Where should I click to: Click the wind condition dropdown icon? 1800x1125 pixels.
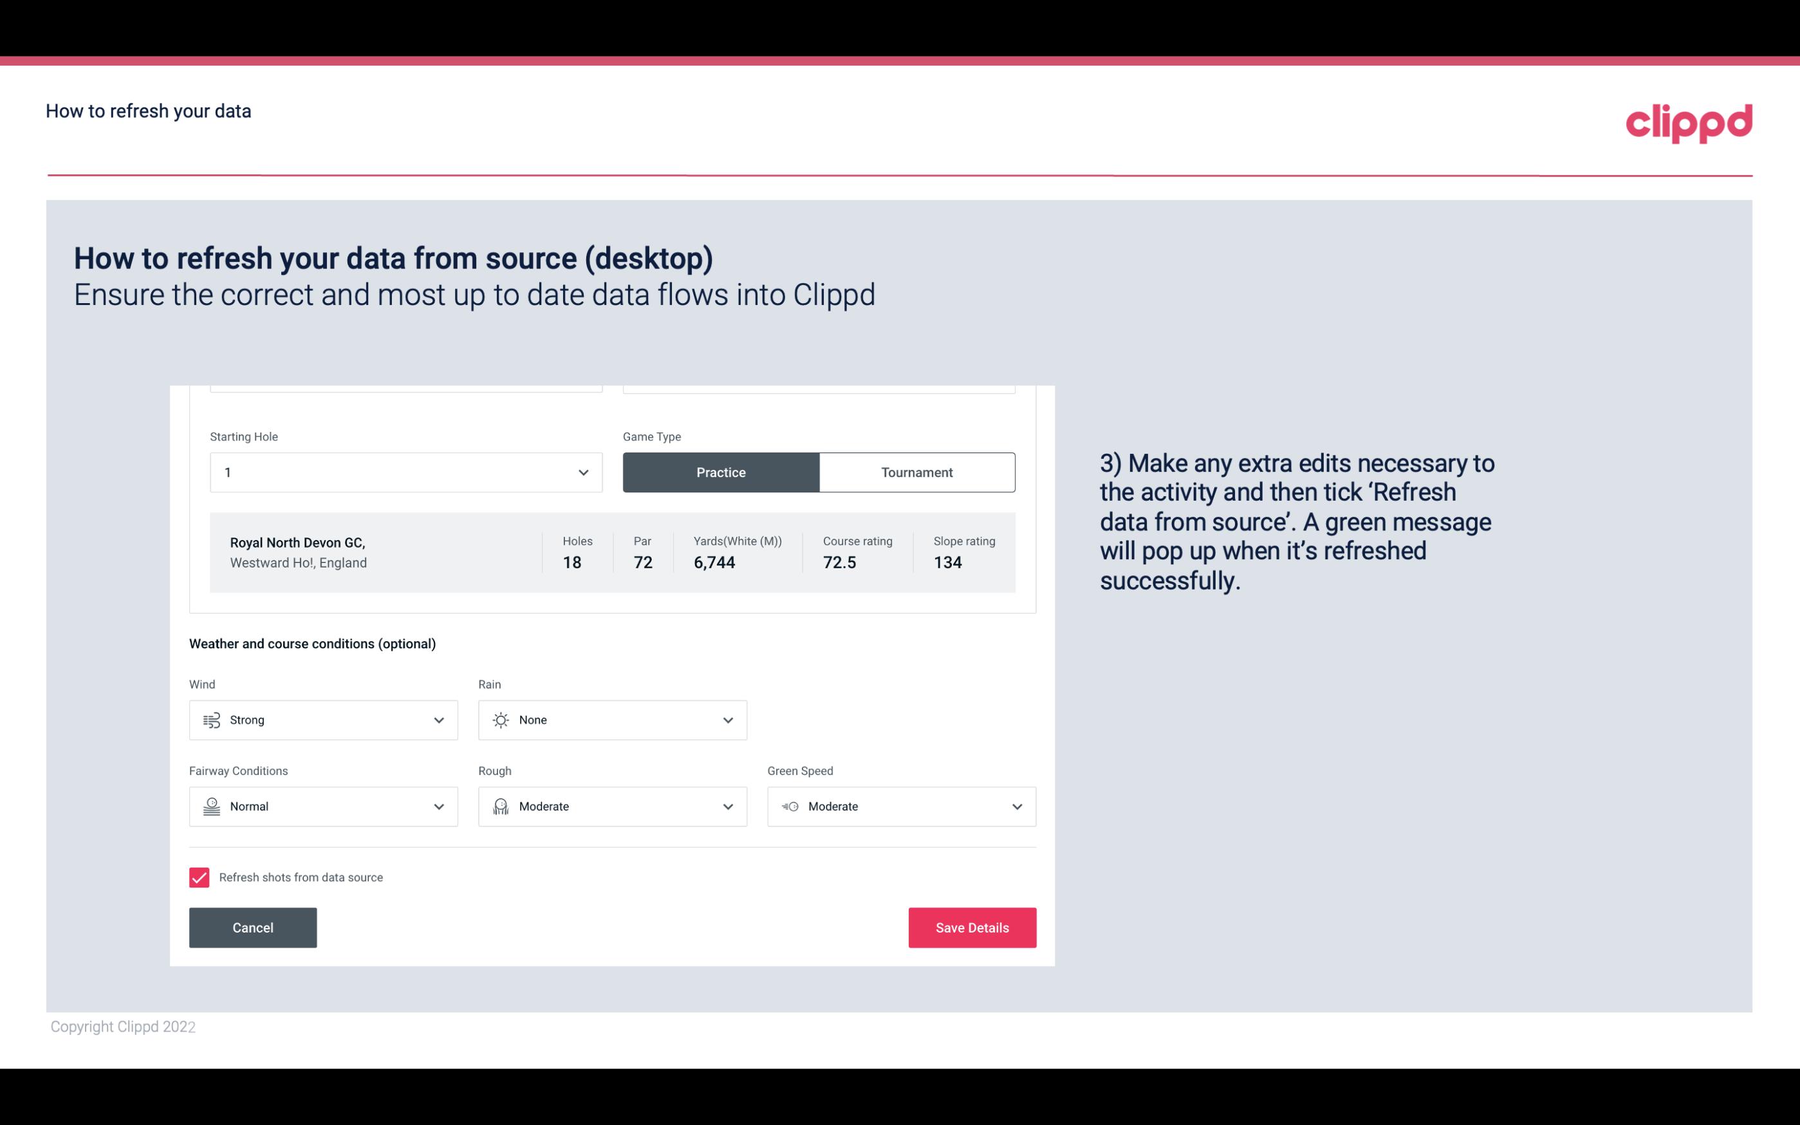[x=438, y=720]
